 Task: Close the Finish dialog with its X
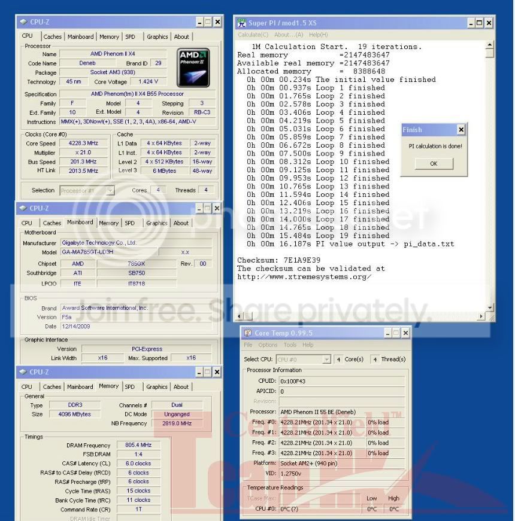(461, 130)
